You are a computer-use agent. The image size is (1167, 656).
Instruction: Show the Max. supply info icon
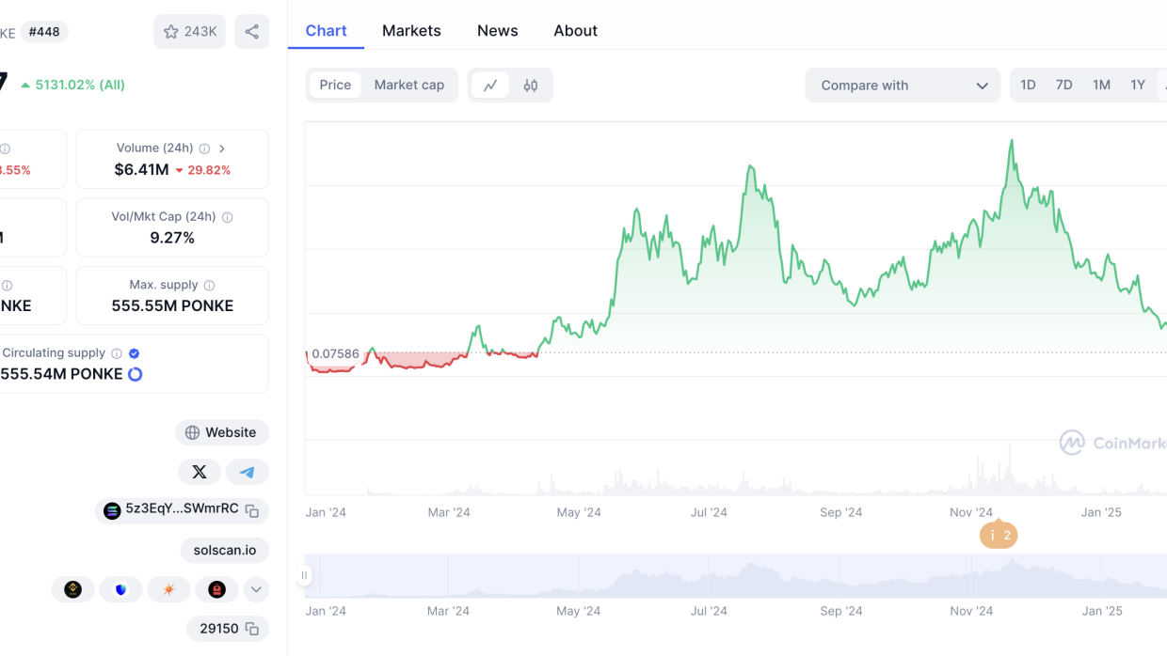point(209,286)
